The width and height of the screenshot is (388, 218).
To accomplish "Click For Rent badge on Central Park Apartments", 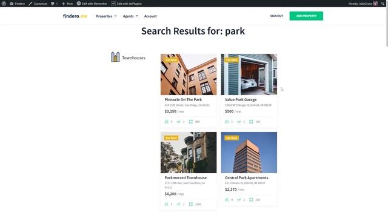I will tap(232, 138).
